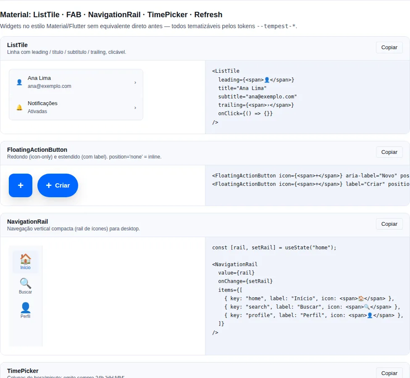Click the code line with key: "search"

[312, 307]
